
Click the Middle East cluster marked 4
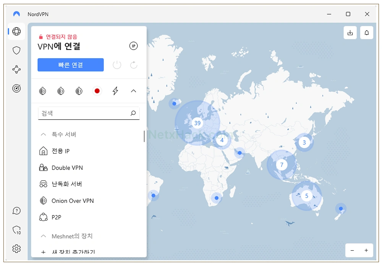tap(222, 140)
